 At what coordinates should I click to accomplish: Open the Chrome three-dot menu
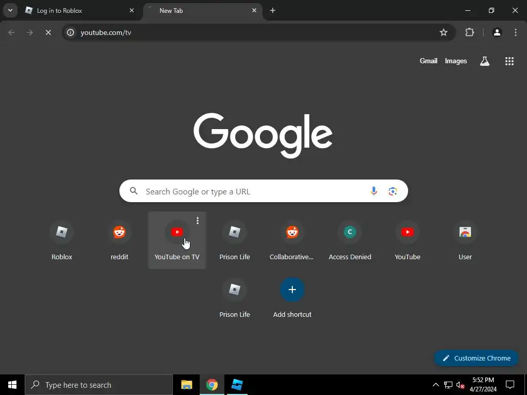pyautogui.click(x=516, y=32)
